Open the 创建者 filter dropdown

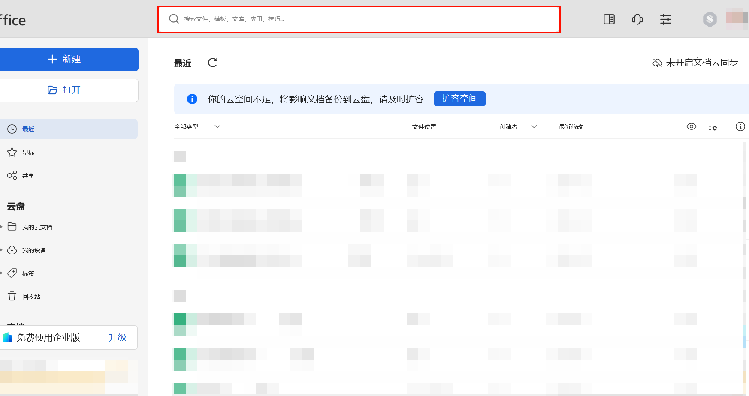coord(534,127)
